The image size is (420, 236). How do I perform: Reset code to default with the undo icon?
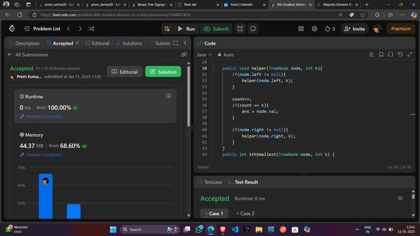(x=400, y=55)
